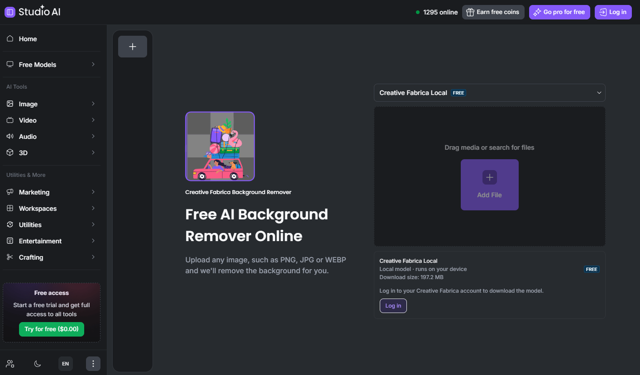
Task: Expand the Marketing submenu chevron
Action: [93, 192]
